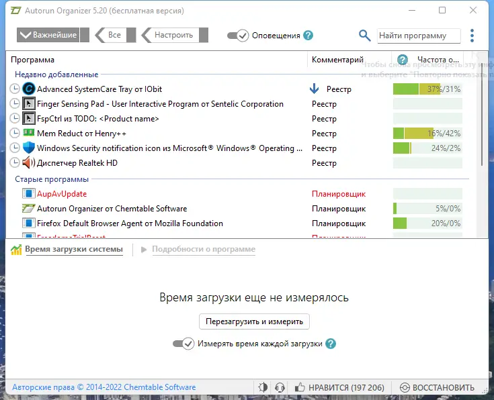494x400 pixels.
Task: Click Finger Sensing Pad program icon
Action: (29, 104)
